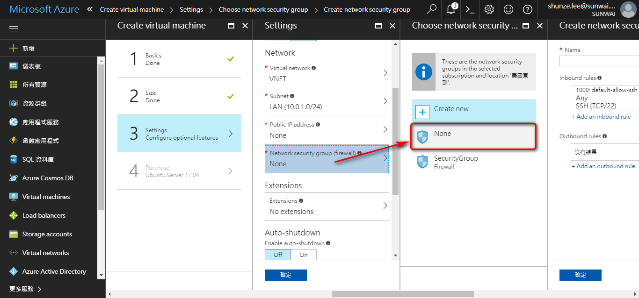Expand the Virtual network VNET setting
The image size is (639, 298).
click(x=327, y=74)
